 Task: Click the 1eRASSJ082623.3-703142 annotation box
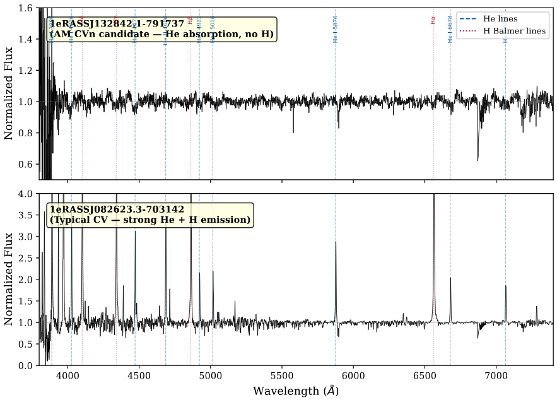150,215
